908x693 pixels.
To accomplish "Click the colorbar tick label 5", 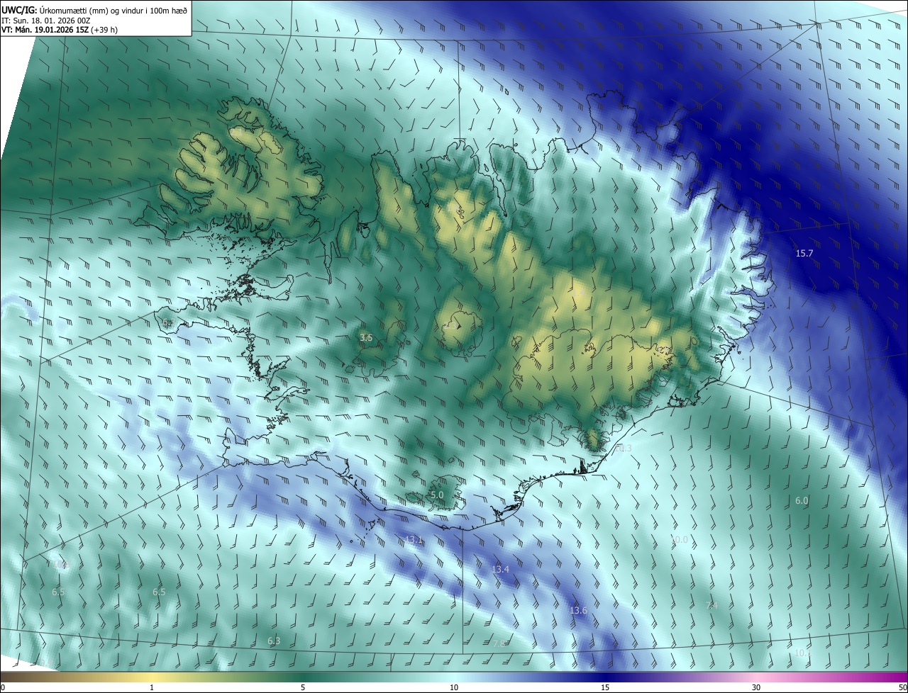I will [x=303, y=688].
